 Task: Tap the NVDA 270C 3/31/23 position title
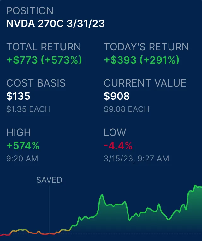pos(55,24)
